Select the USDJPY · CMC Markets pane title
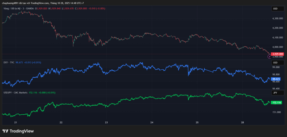 tap(15, 92)
